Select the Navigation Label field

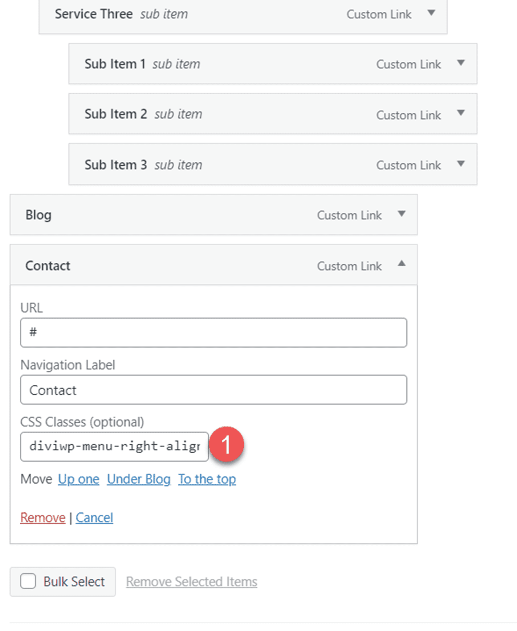tap(213, 390)
